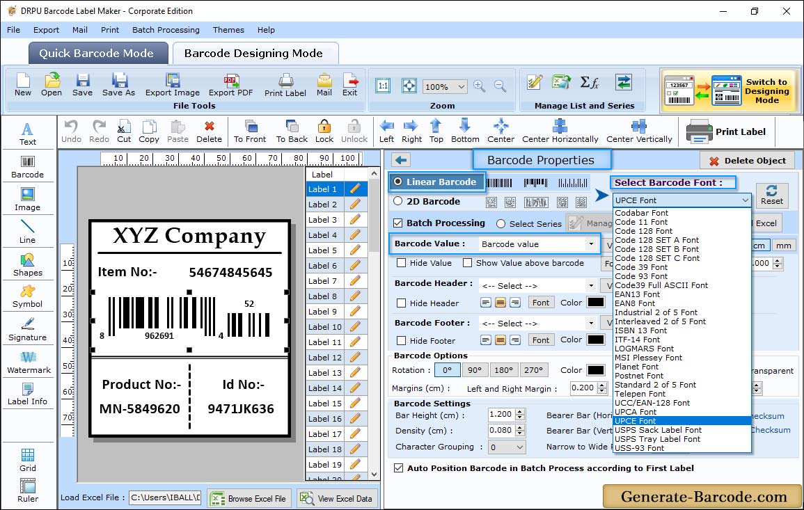Lock the selected object
Screen dimensions: 804x510
pyautogui.click(x=324, y=132)
